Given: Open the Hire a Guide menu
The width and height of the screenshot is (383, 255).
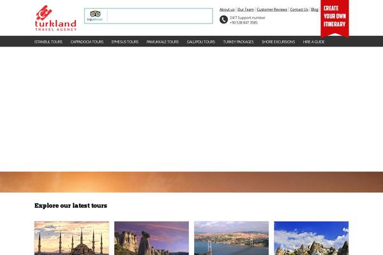Looking at the screenshot, I should click(x=313, y=41).
